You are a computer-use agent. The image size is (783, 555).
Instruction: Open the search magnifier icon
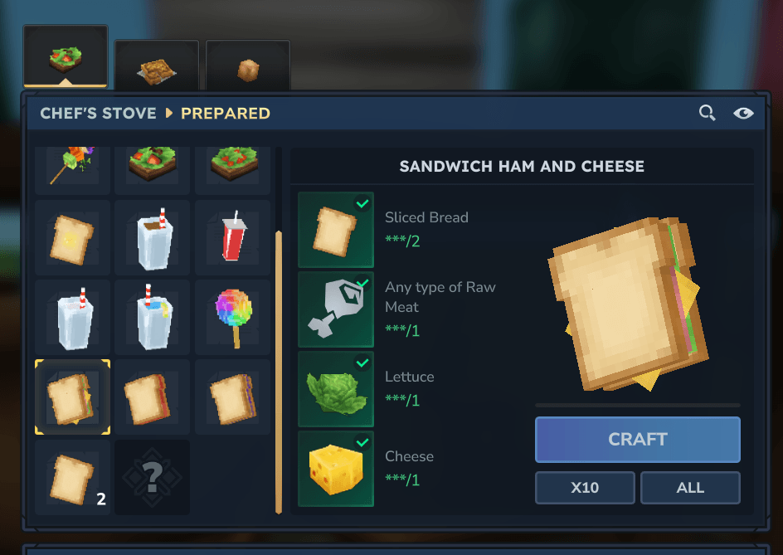click(x=707, y=113)
